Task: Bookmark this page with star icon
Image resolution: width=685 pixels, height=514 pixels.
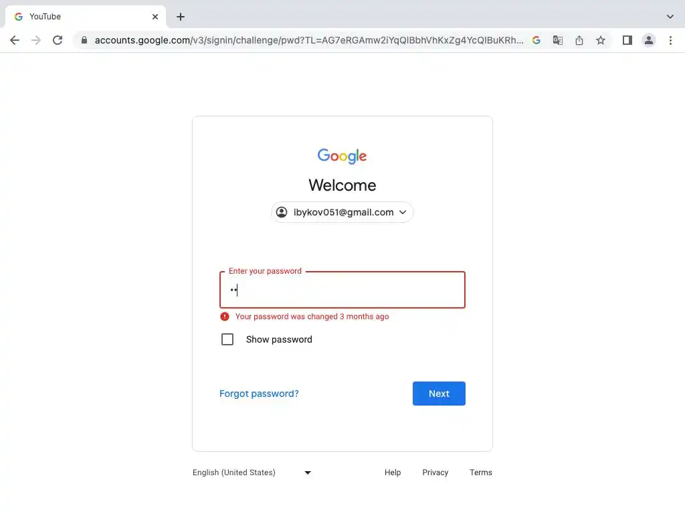Action: coord(601,40)
